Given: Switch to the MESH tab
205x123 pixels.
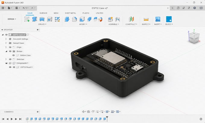Looking at the screenshot, I should (x=56, y=13).
